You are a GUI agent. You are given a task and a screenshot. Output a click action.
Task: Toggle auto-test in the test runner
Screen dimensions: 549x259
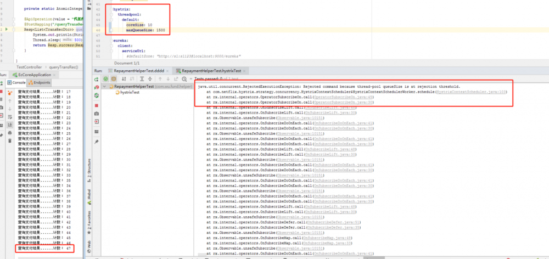click(96, 95)
